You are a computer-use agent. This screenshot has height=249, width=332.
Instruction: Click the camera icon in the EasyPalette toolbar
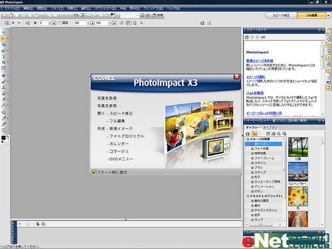coord(248,133)
